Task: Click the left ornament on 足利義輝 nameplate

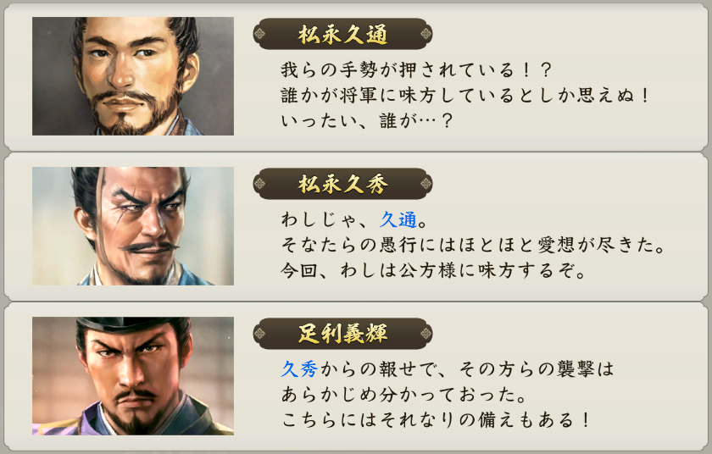Action: coord(259,334)
